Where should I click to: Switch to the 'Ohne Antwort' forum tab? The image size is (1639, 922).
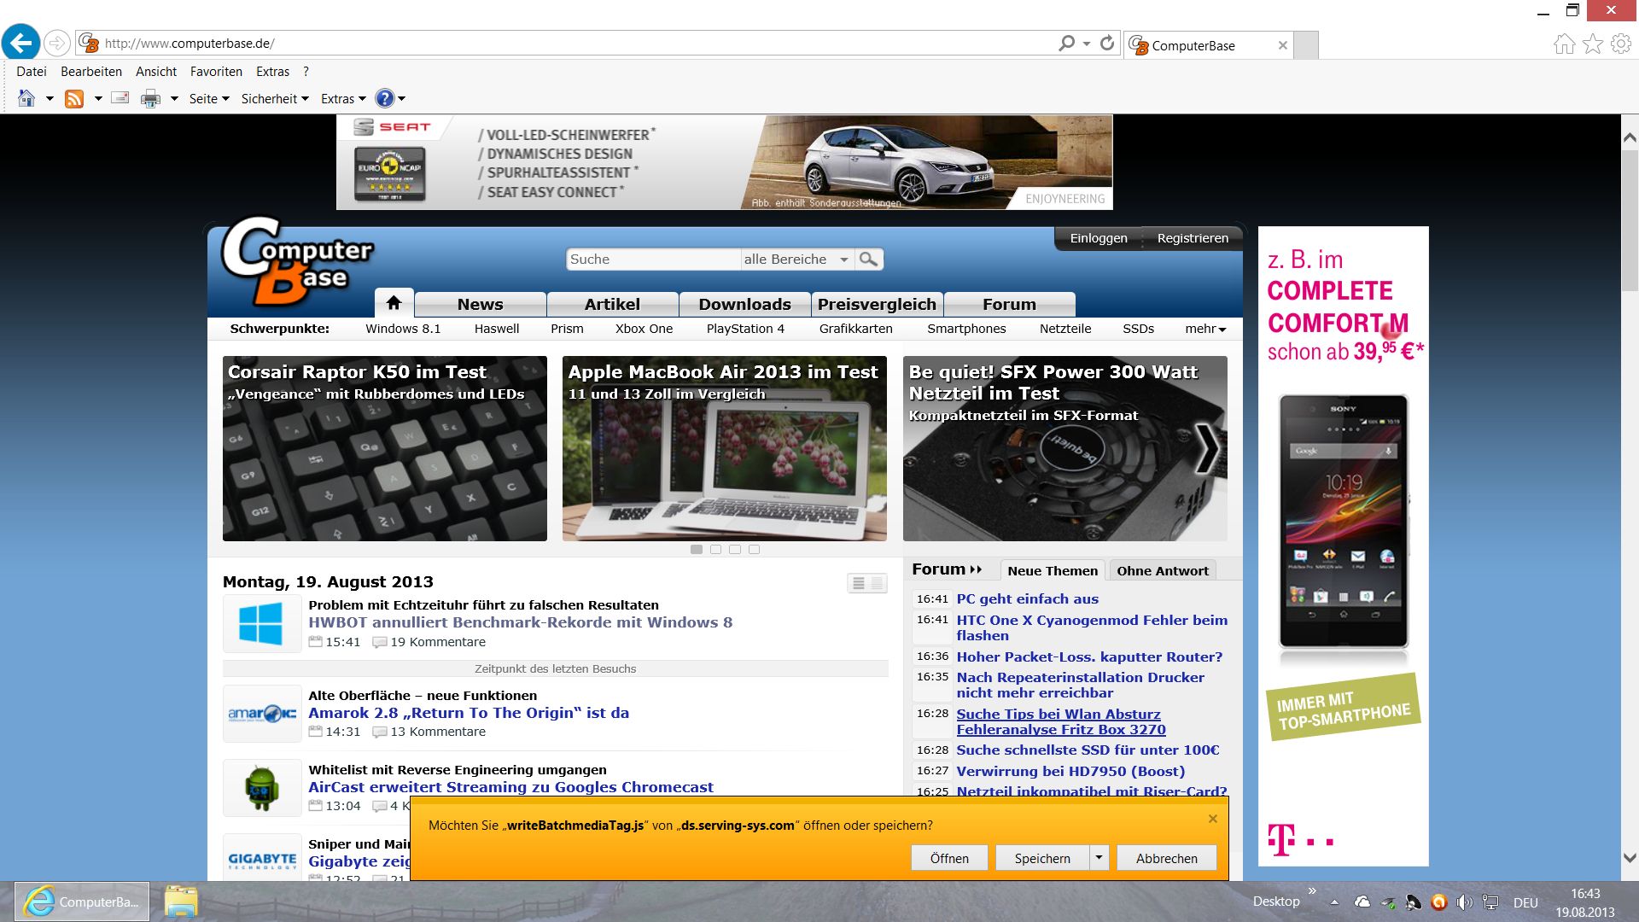coord(1162,571)
